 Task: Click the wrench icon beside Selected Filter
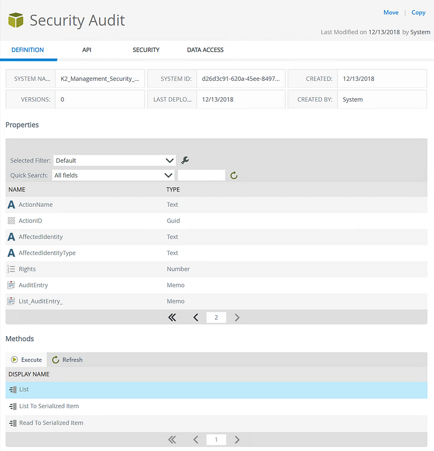click(185, 160)
